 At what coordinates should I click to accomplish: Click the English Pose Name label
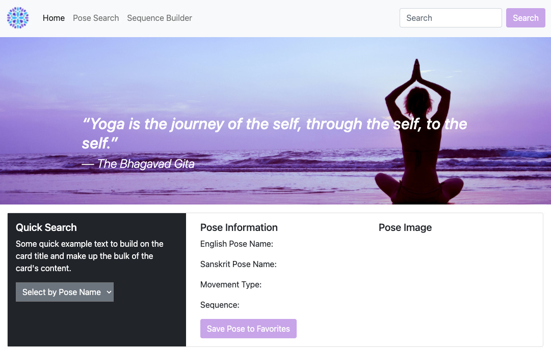(237, 244)
